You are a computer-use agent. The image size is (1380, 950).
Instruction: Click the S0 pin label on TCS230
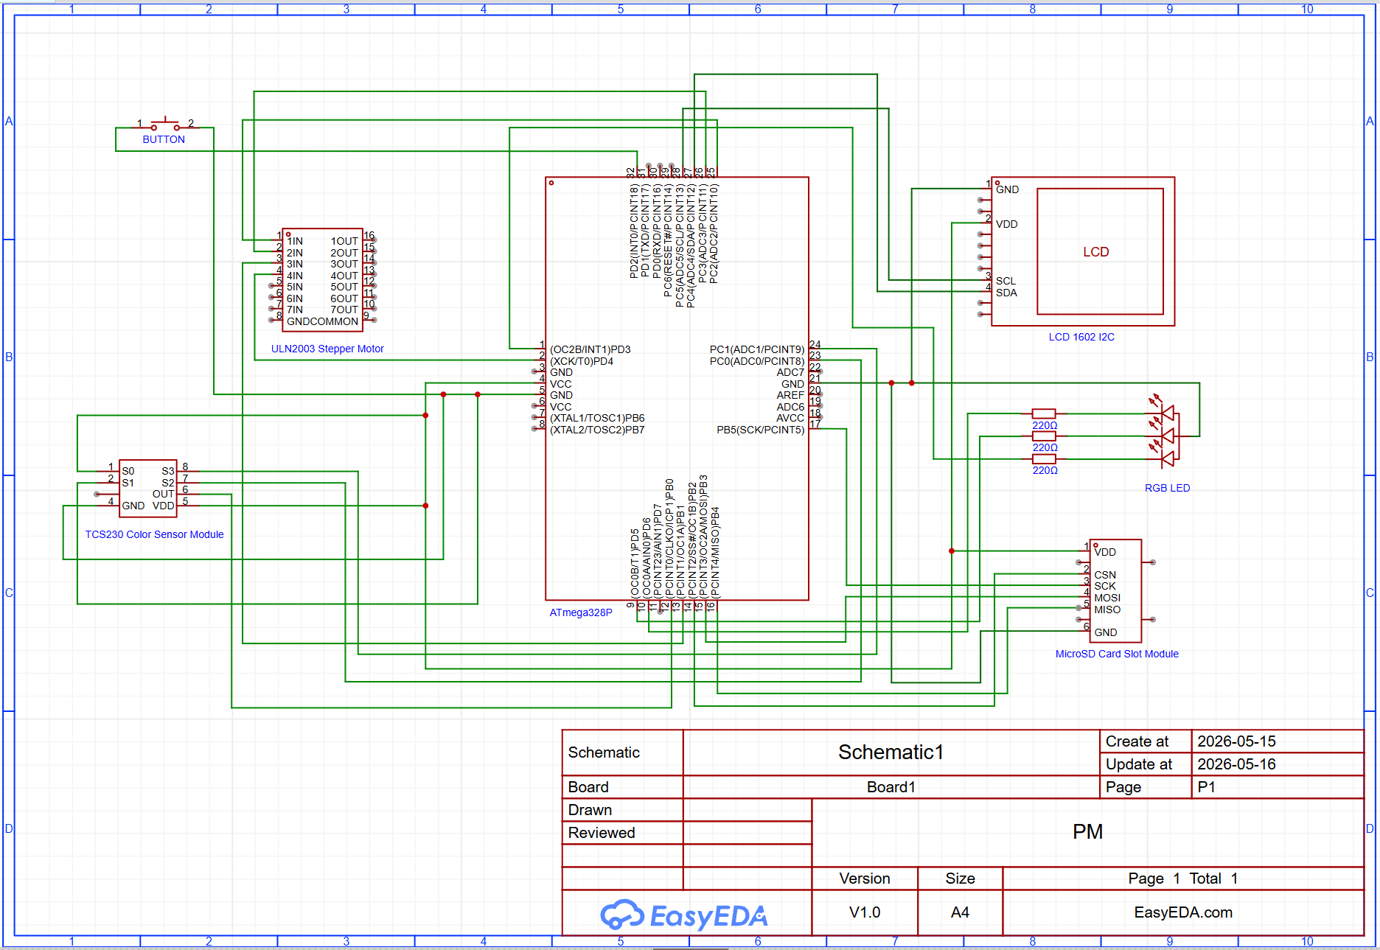point(128,471)
